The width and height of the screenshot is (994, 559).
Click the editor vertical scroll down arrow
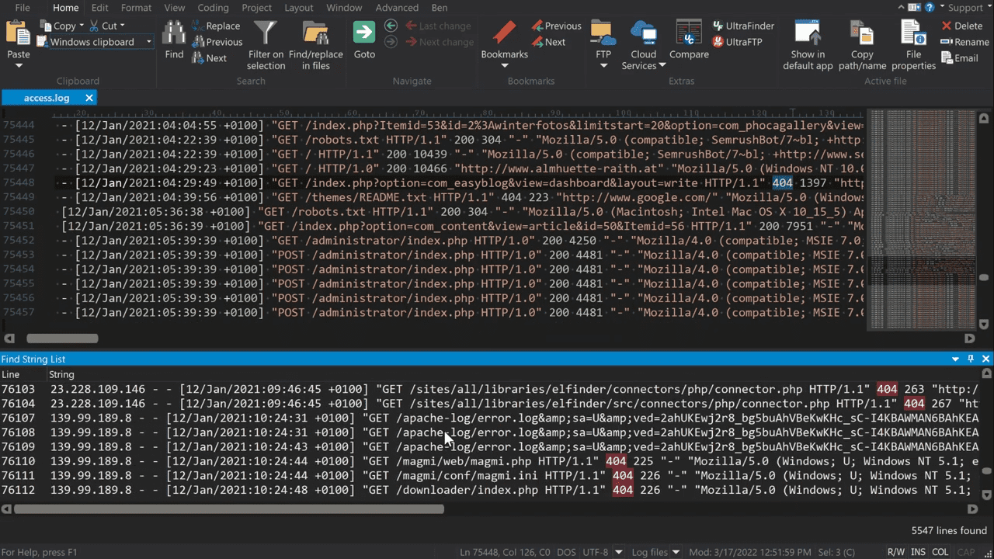click(x=983, y=324)
